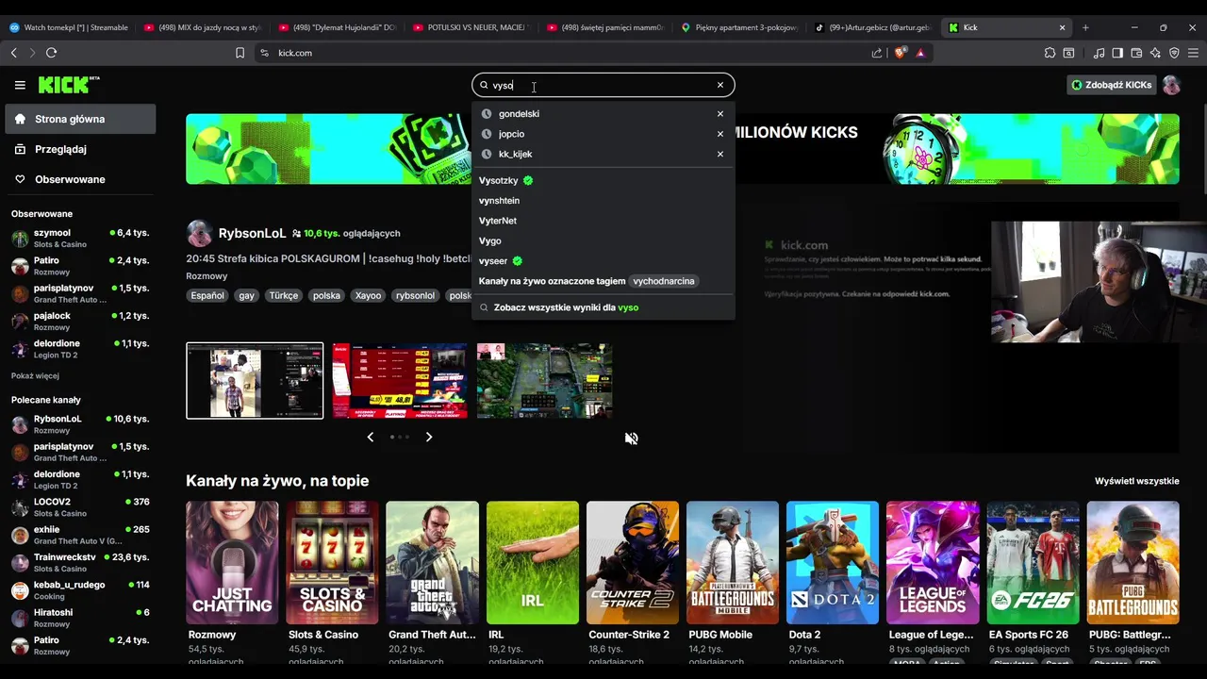Select second featured stream thumbnail

(x=400, y=380)
